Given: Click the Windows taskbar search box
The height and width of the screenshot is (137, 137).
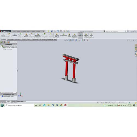Looking at the screenshot, I should pyautogui.click(x=19, y=105).
